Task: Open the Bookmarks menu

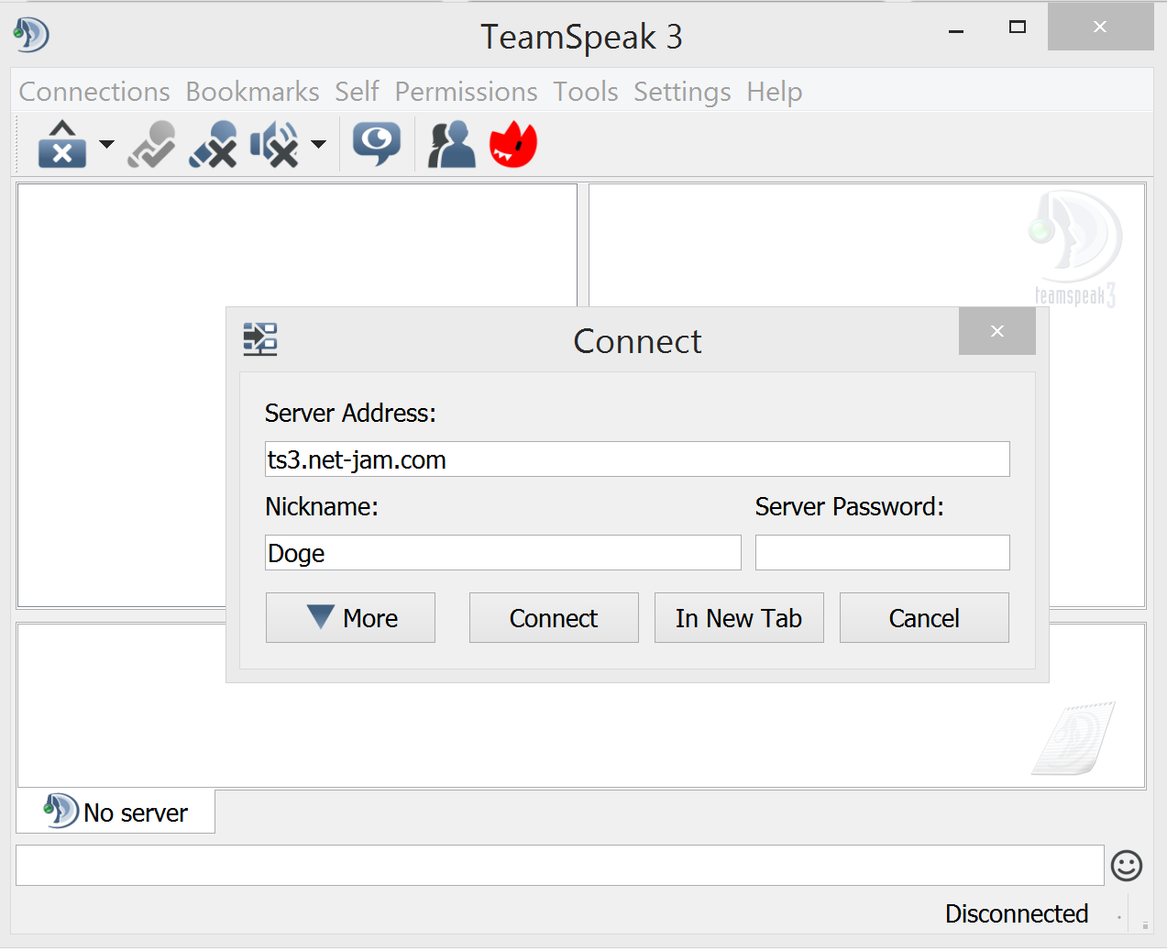Action: (252, 92)
